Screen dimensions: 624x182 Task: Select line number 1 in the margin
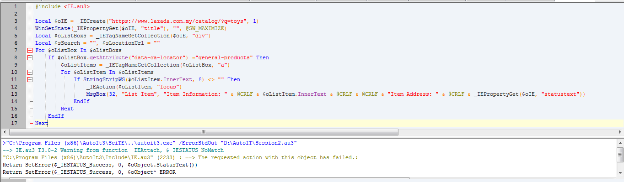click(16, 6)
